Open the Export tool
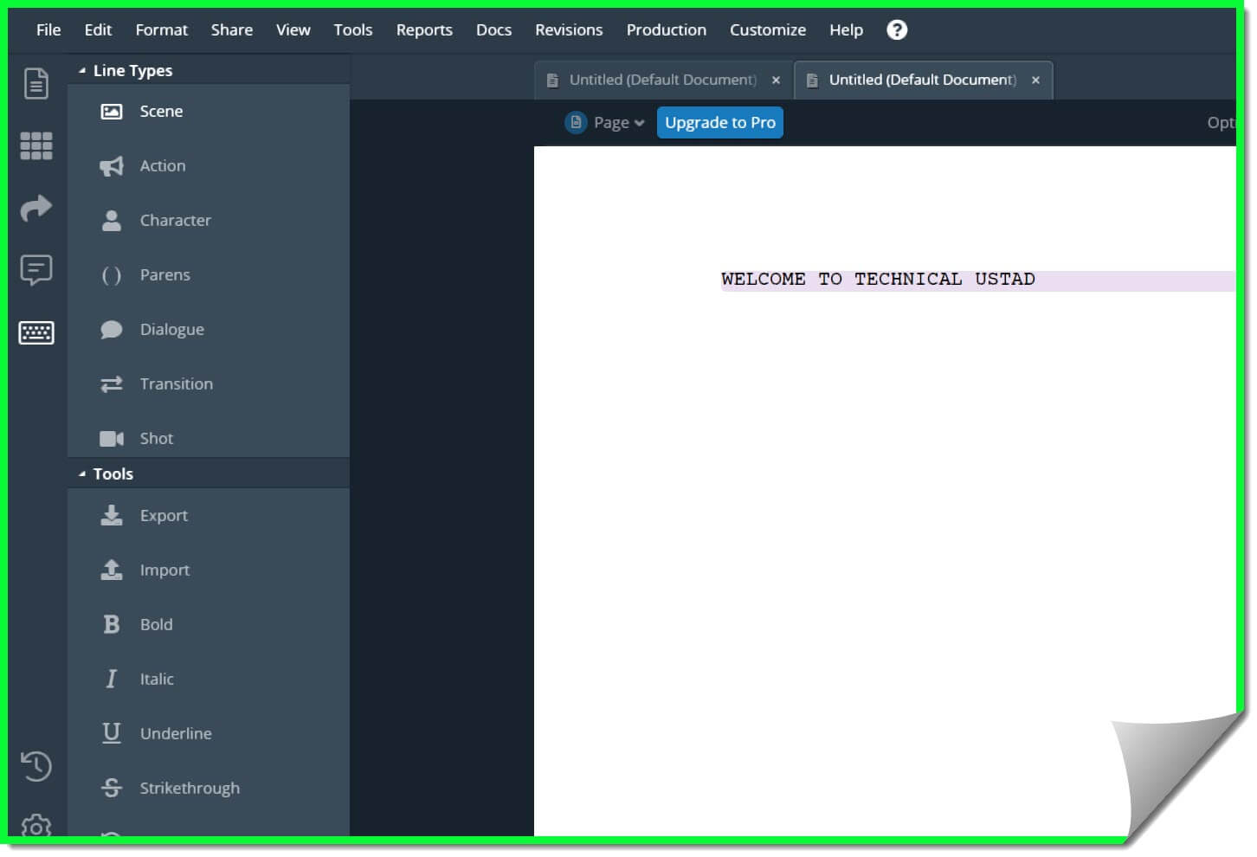The height and width of the screenshot is (857, 1257). click(x=164, y=515)
